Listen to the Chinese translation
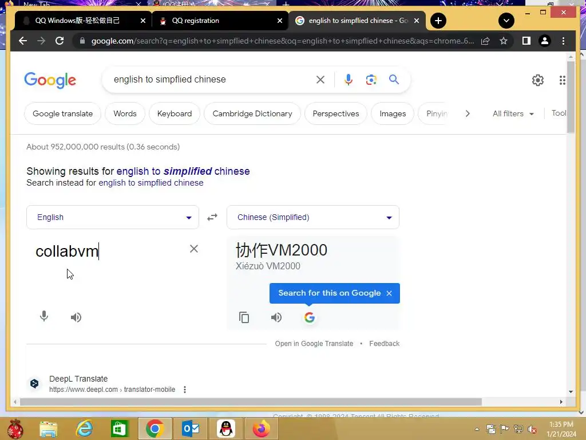The width and height of the screenshot is (586, 440). (276, 317)
